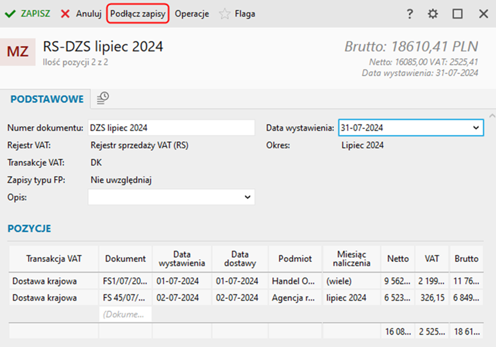
Task: Click the Podmiot column header
Action: click(x=296, y=259)
